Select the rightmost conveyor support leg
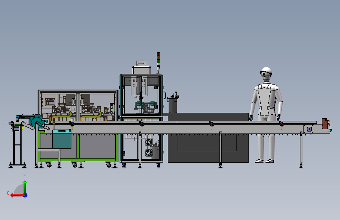Screen dimensions: 340x220 click(301, 150)
